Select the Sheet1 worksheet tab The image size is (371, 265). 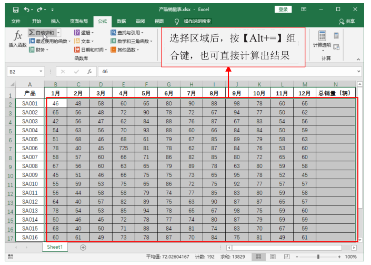coord(55,247)
